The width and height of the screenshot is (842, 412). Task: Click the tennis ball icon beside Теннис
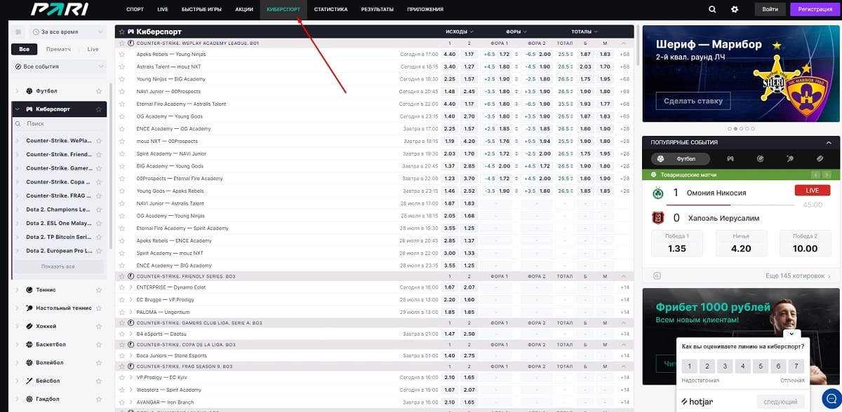tap(29, 289)
